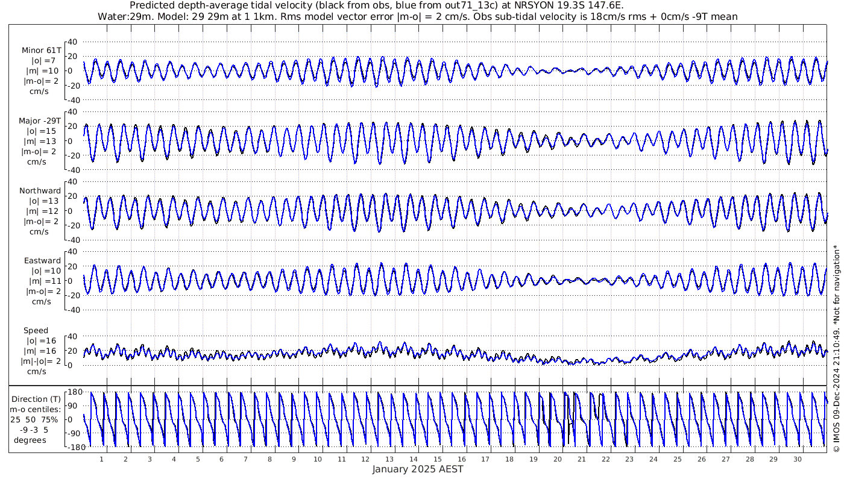Viewport: 844px width, 482px height.
Task: Select day '25' on the date axis
Action: [x=678, y=459]
